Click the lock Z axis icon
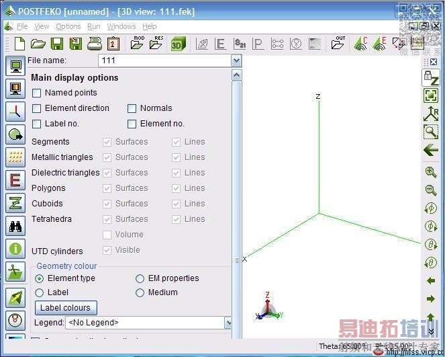The image size is (445, 357). [x=431, y=77]
